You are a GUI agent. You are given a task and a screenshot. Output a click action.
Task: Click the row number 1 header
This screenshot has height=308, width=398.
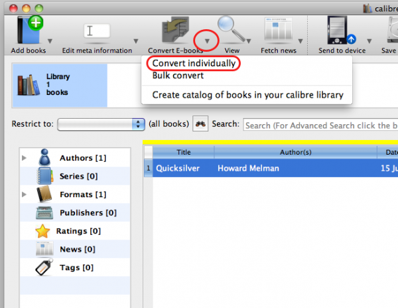tap(149, 168)
